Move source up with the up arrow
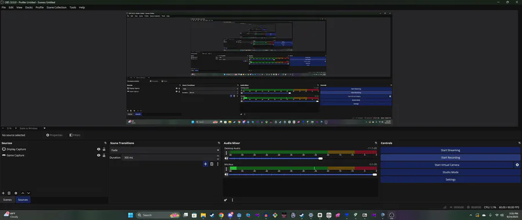Screen dimensions: 522x220 coord(23,193)
